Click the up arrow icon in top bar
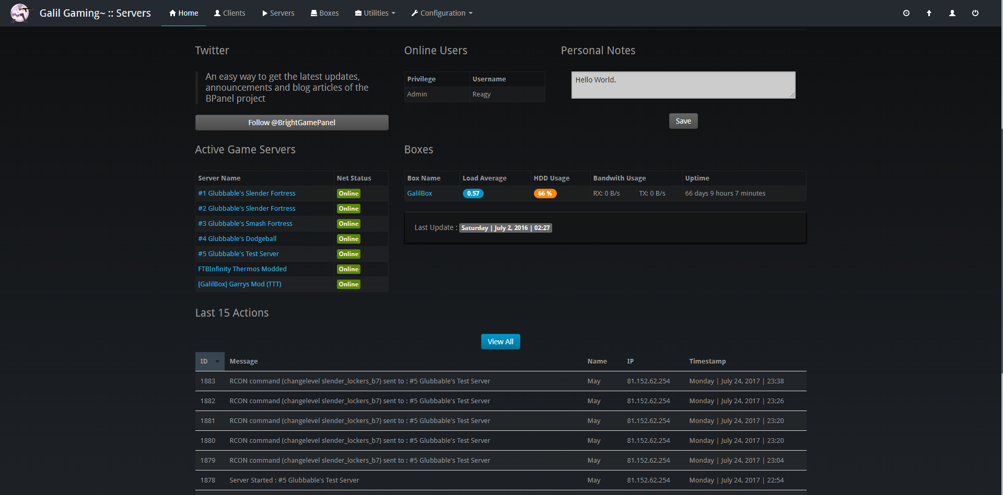1003x495 pixels. click(929, 13)
